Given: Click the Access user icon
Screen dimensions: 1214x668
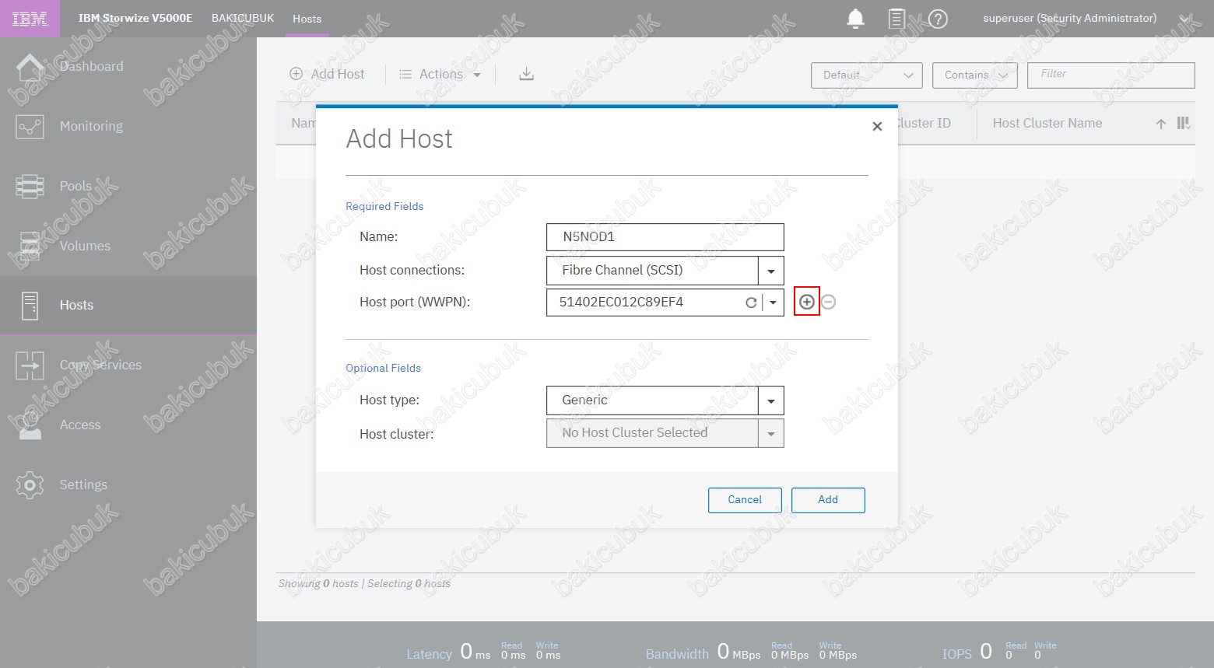Looking at the screenshot, I should (x=30, y=425).
